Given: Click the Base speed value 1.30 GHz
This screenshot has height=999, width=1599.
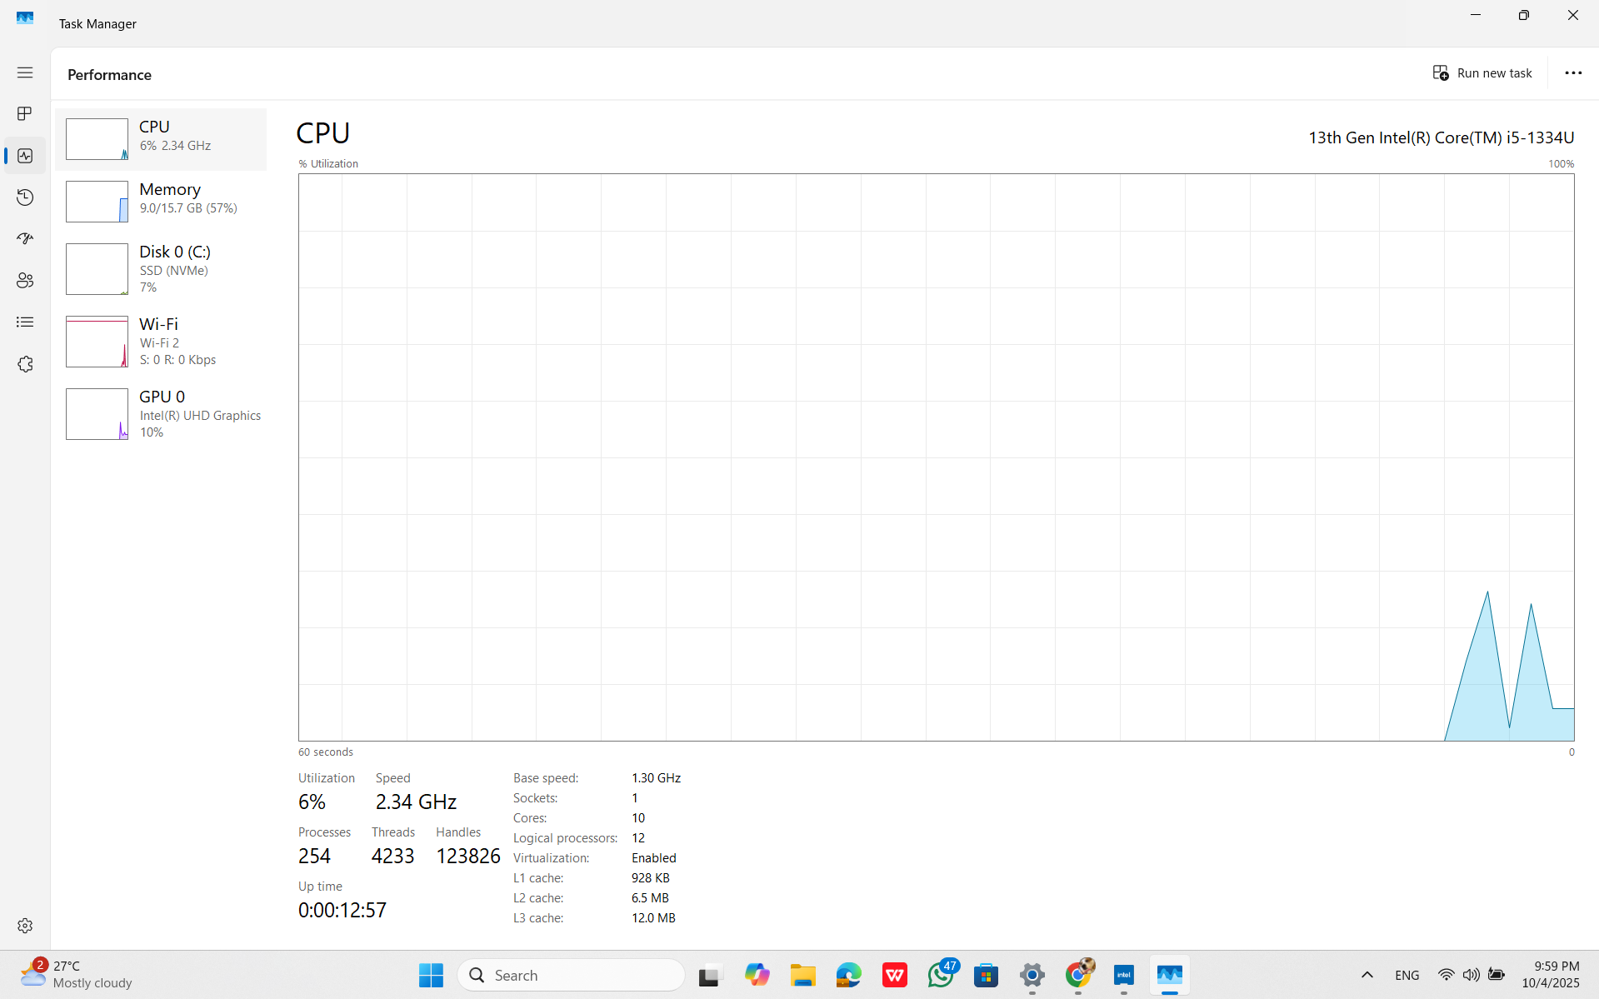Looking at the screenshot, I should coord(656,778).
